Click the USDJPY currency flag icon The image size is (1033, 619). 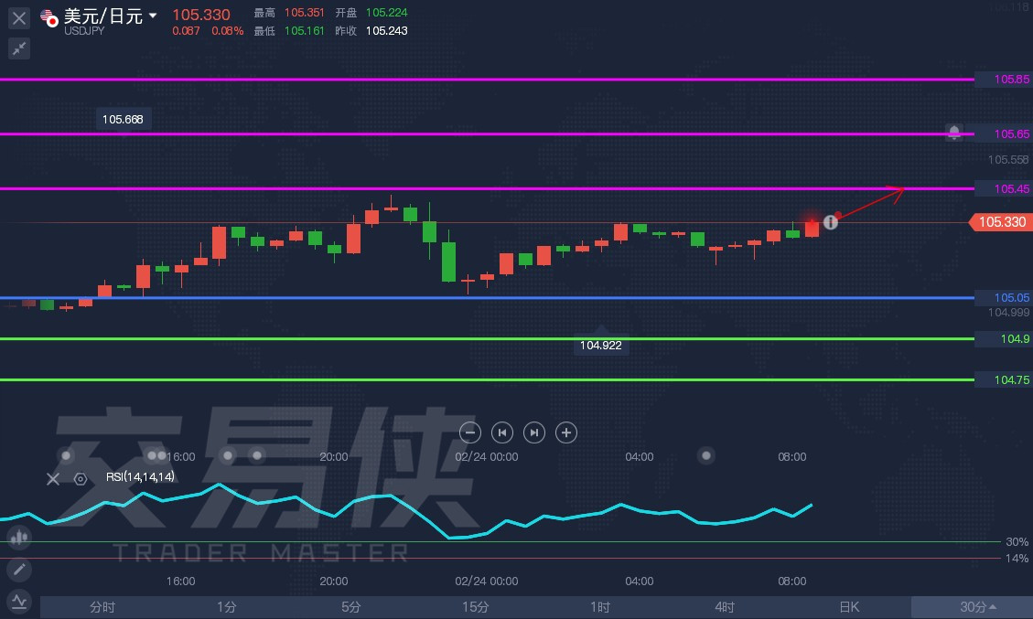pos(48,17)
